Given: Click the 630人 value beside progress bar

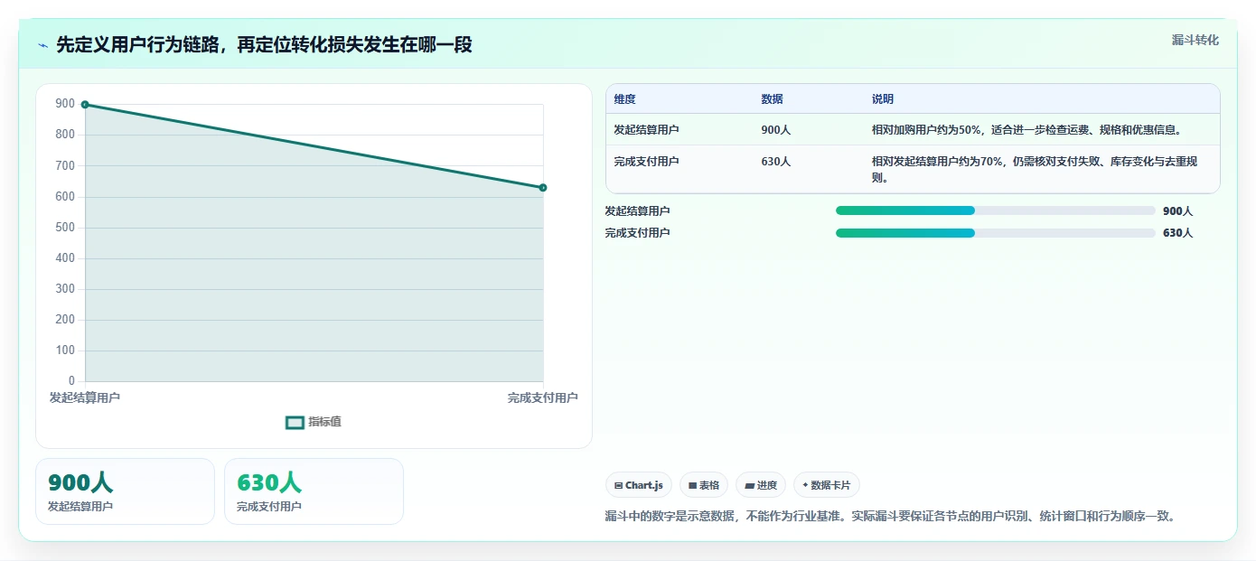Looking at the screenshot, I should (1177, 233).
